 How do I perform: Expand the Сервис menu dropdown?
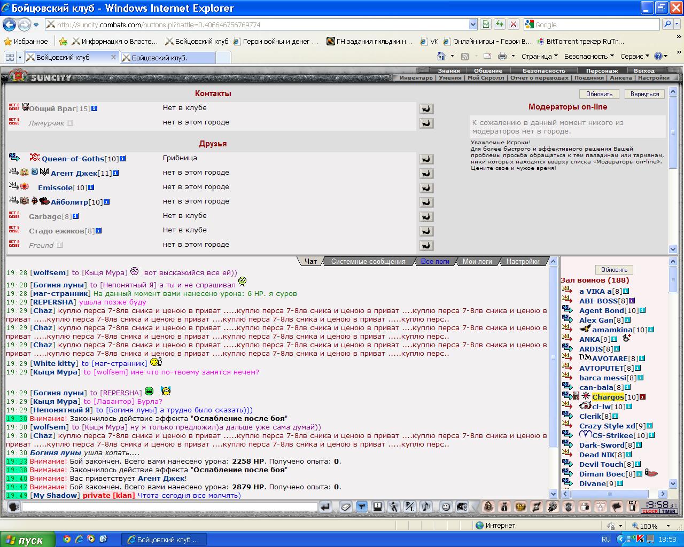(634, 56)
